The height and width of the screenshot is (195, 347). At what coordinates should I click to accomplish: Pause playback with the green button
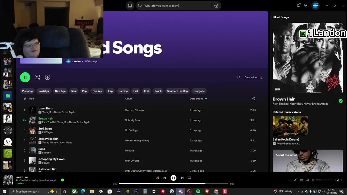click(x=25, y=77)
